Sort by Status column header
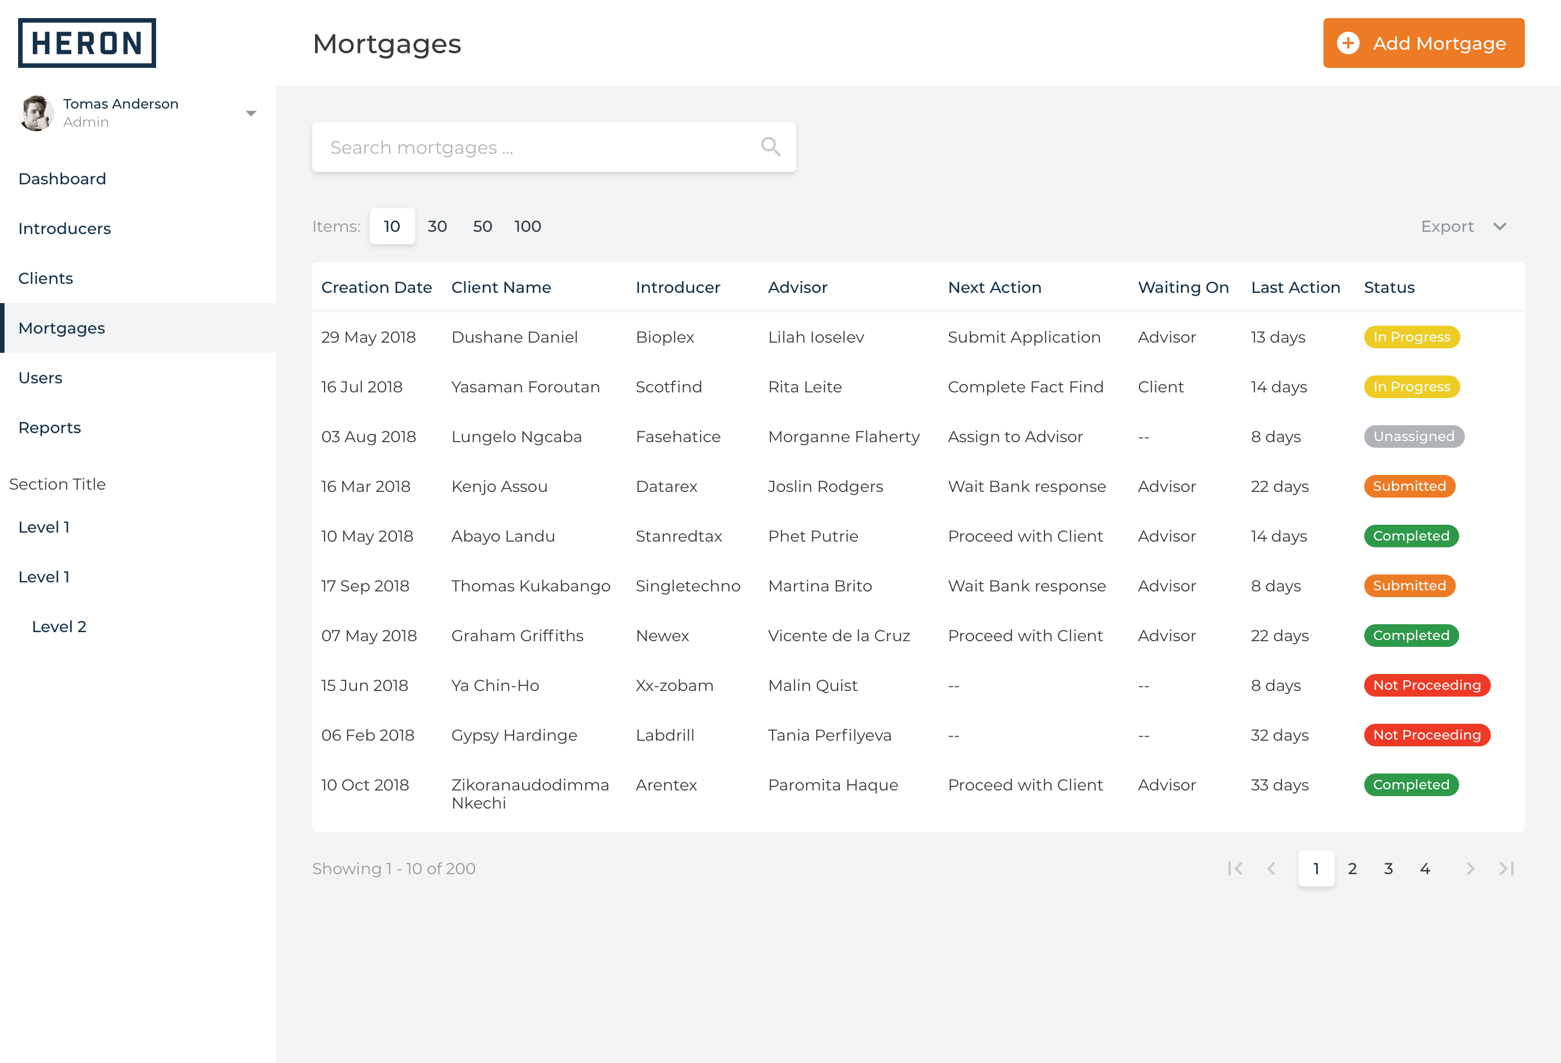The height and width of the screenshot is (1063, 1561). [x=1389, y=287]
